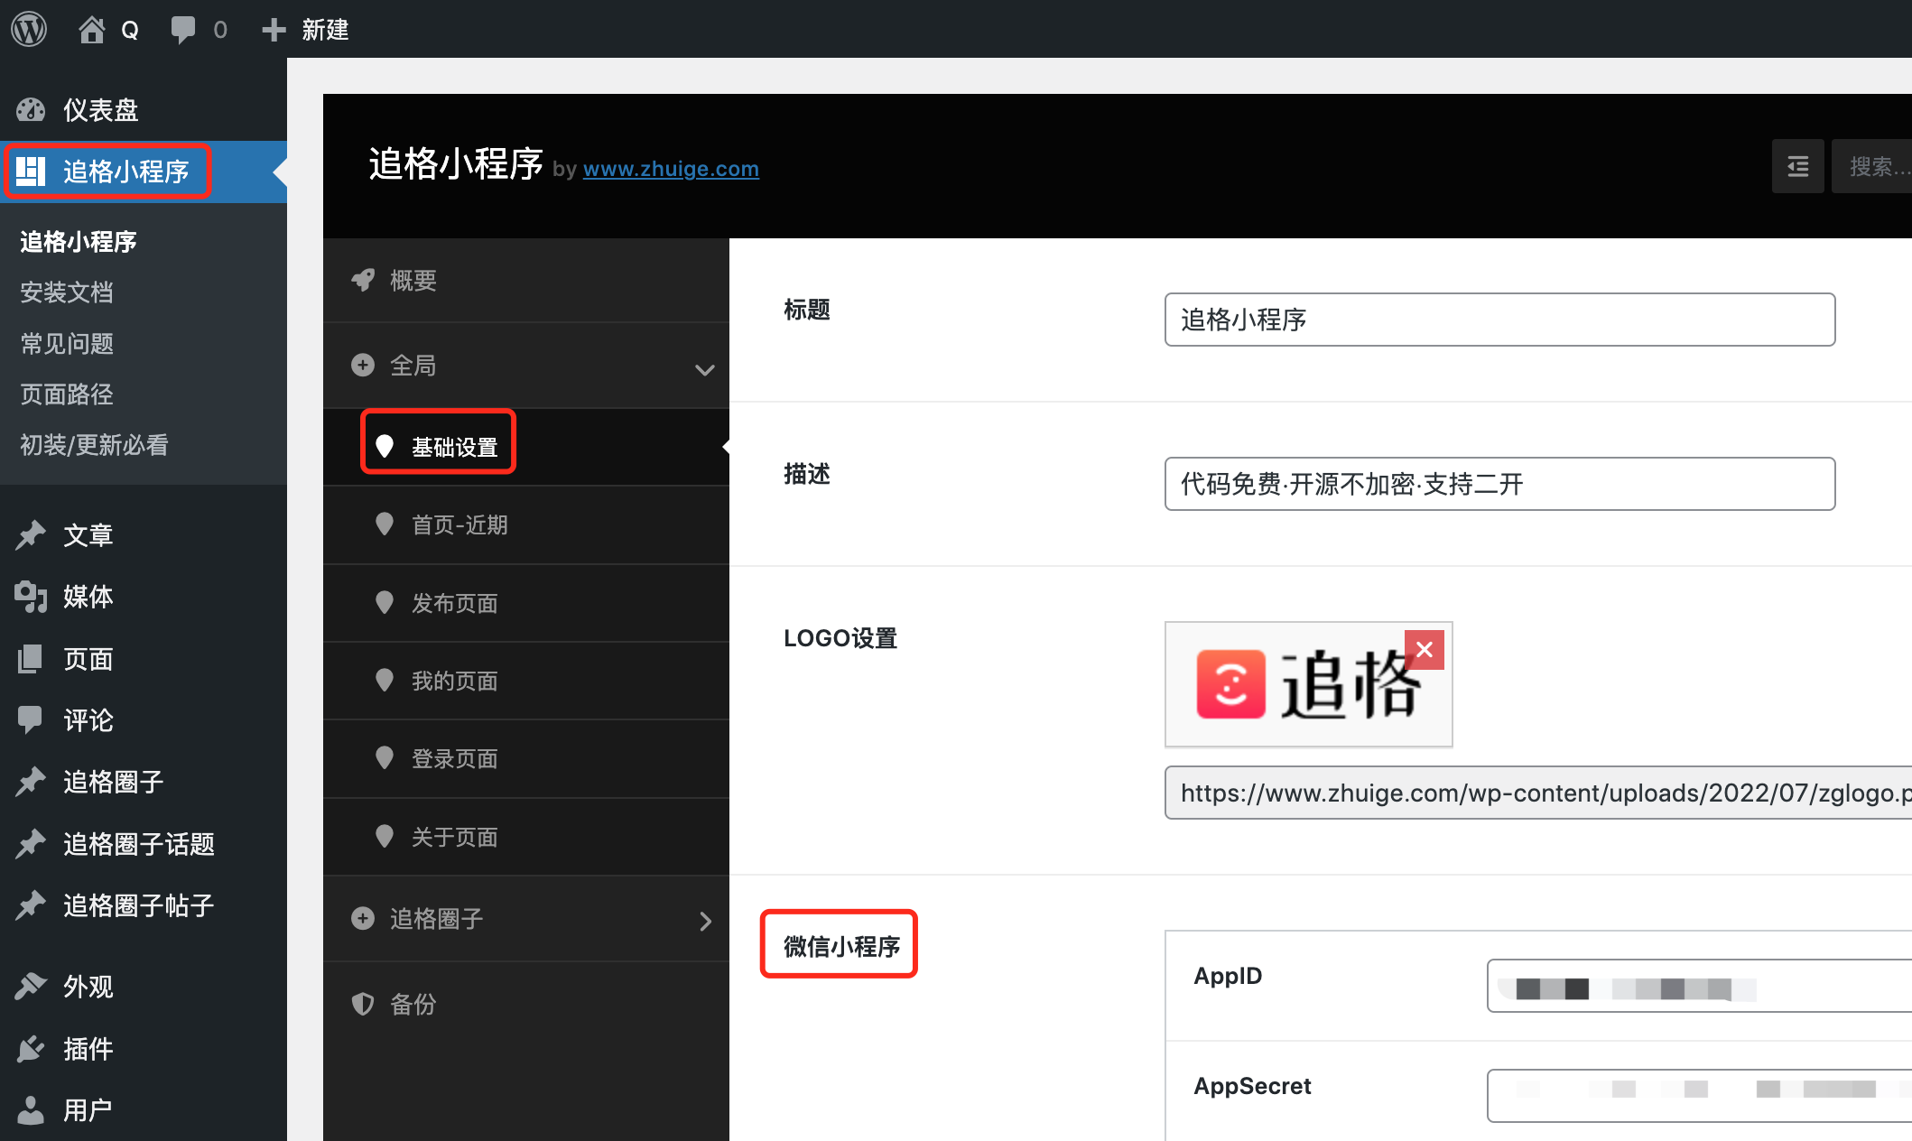The height and width of the screenshot is (1141, 1912).
Task: Click the marker icon beside 首页-近期
Action: (x=385, y=524)
